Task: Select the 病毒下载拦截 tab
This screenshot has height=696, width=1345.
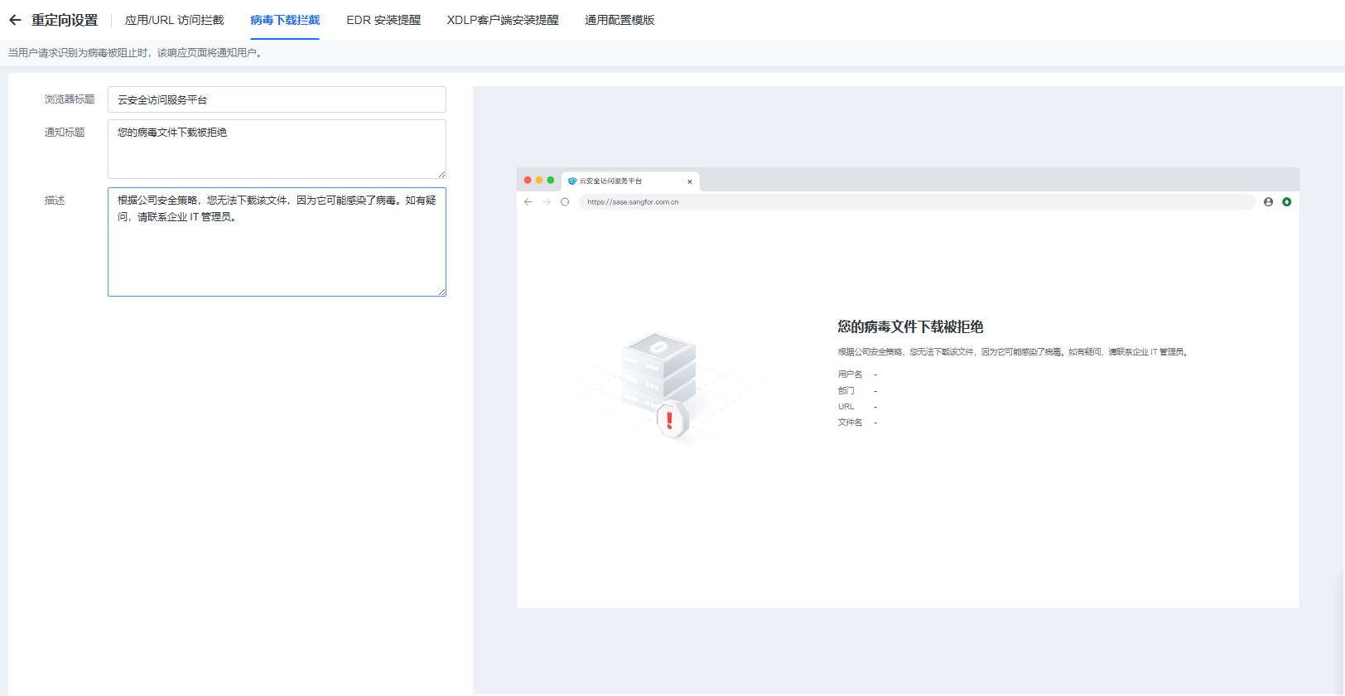Action: (285, 20)
